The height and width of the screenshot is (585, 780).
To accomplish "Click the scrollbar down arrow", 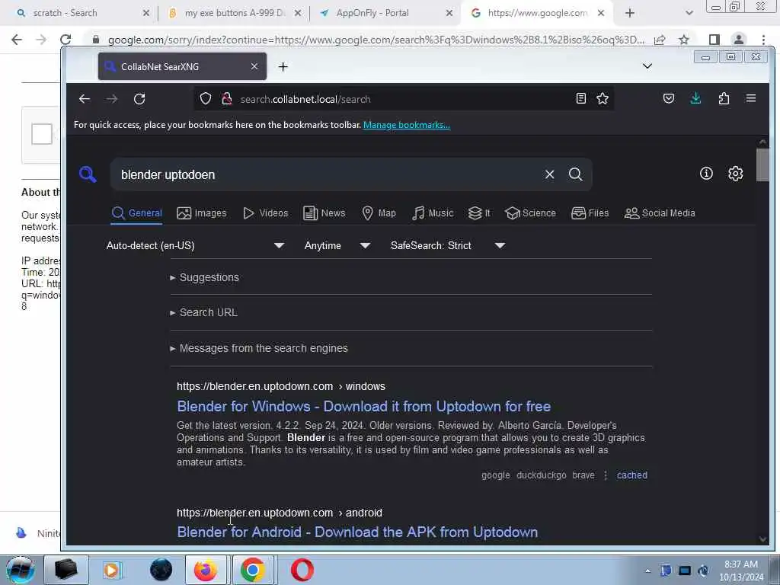I will click(762, 539).
